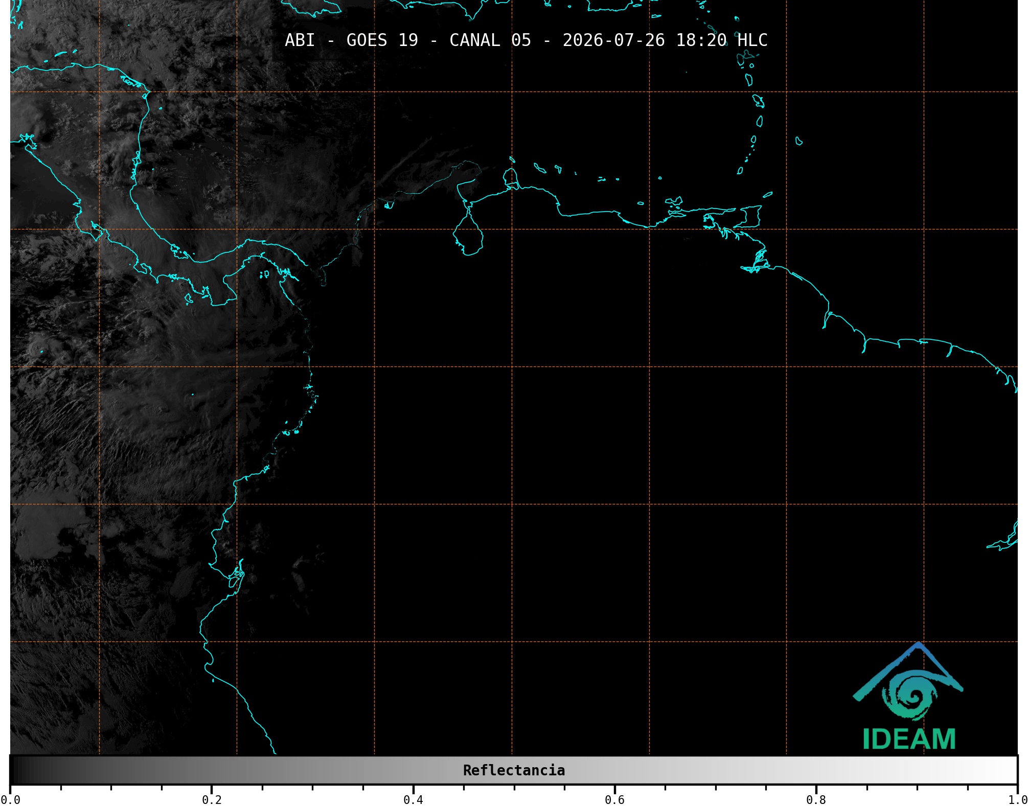Click the grayscale reflectance colorbar

pos(514,770)
